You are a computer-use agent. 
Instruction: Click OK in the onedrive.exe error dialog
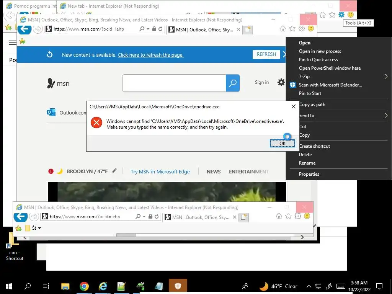point(282,143)
